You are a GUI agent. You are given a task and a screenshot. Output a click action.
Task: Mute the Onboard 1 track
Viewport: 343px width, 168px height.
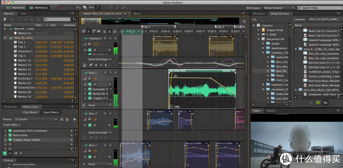click(105, 38)
